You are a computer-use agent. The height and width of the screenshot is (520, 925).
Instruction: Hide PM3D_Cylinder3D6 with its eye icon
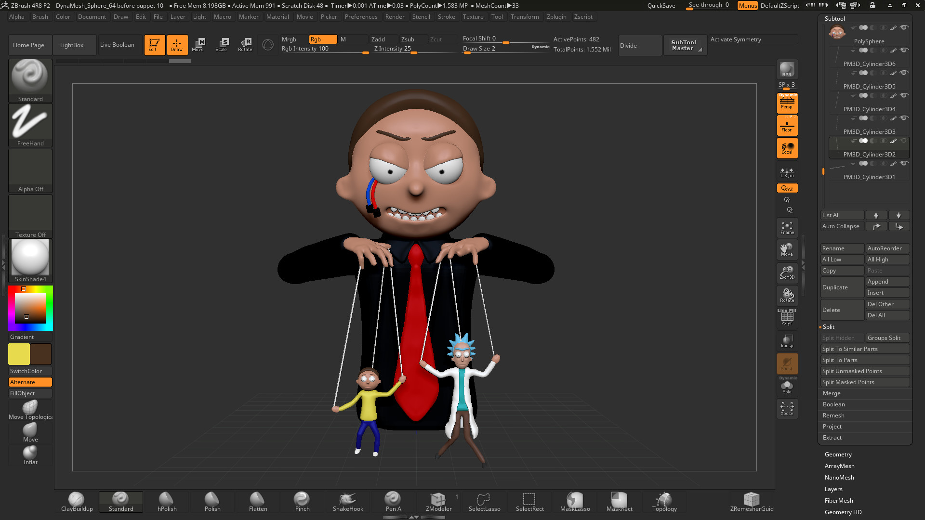pyautogui.click(x=904, y=50)
